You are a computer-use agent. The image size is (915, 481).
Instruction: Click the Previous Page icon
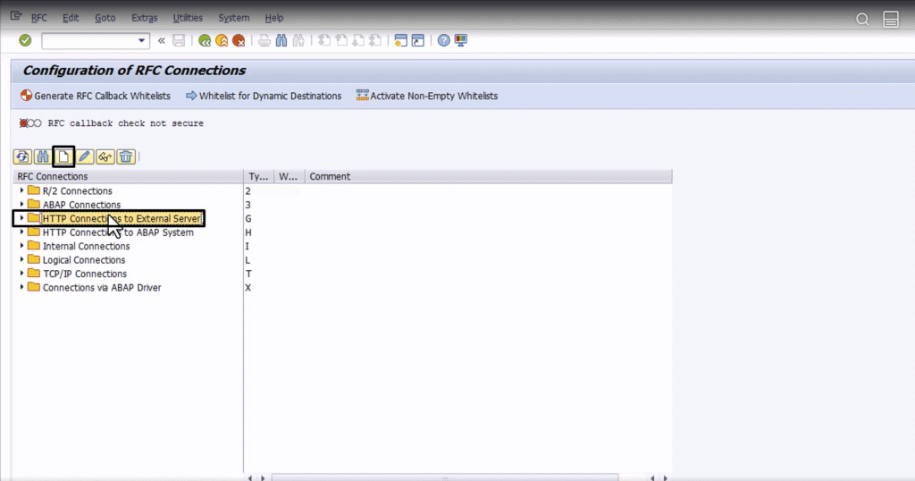coord(341,40)
